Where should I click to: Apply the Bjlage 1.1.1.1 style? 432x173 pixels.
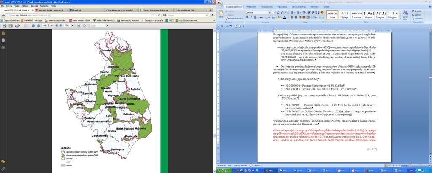click(343, 15)
